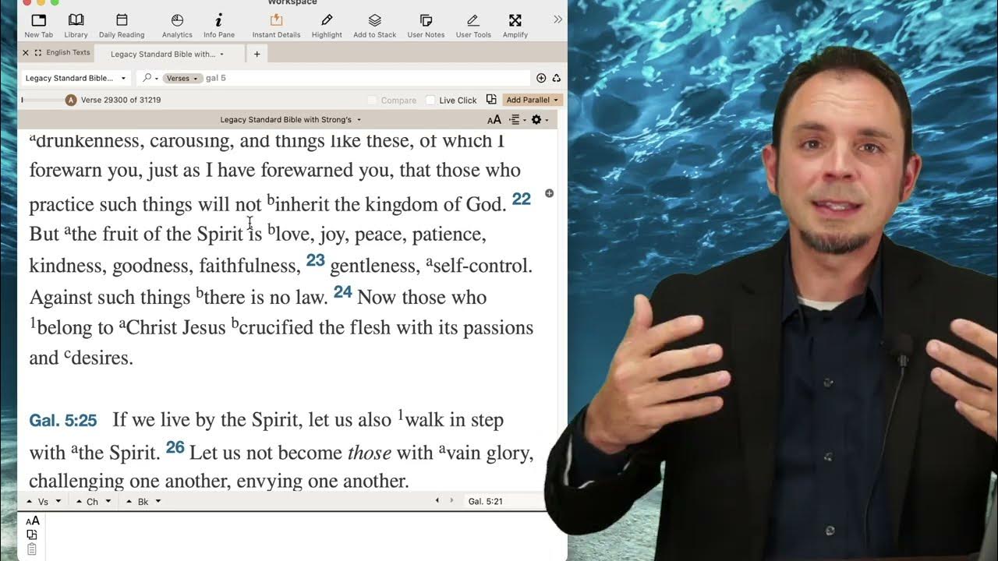Click the Amplify toolbar icon

pos(515,25)
